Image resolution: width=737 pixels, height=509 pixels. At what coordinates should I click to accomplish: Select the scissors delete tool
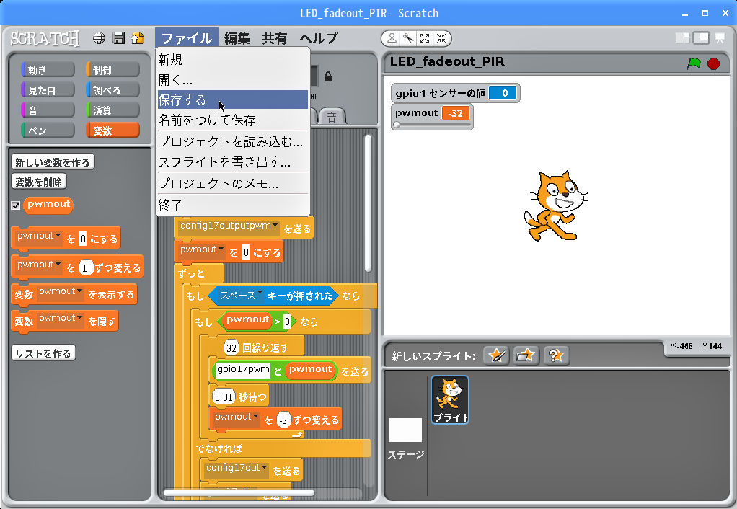click(x=408, y=38)
